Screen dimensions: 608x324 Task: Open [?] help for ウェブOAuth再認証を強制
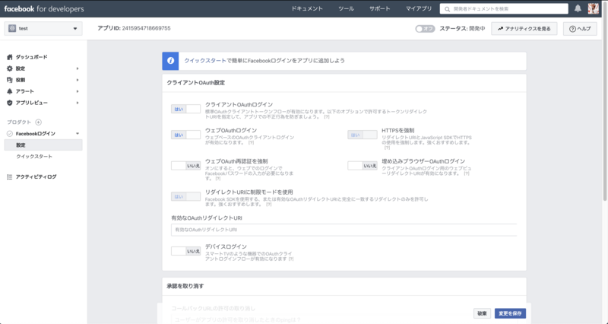(218, 179)
